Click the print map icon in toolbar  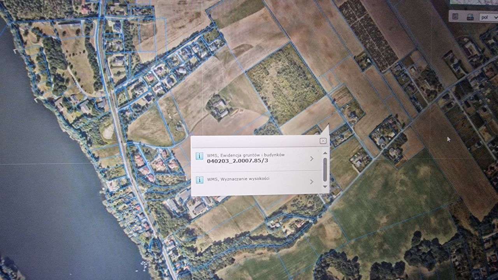coord(470,17)
